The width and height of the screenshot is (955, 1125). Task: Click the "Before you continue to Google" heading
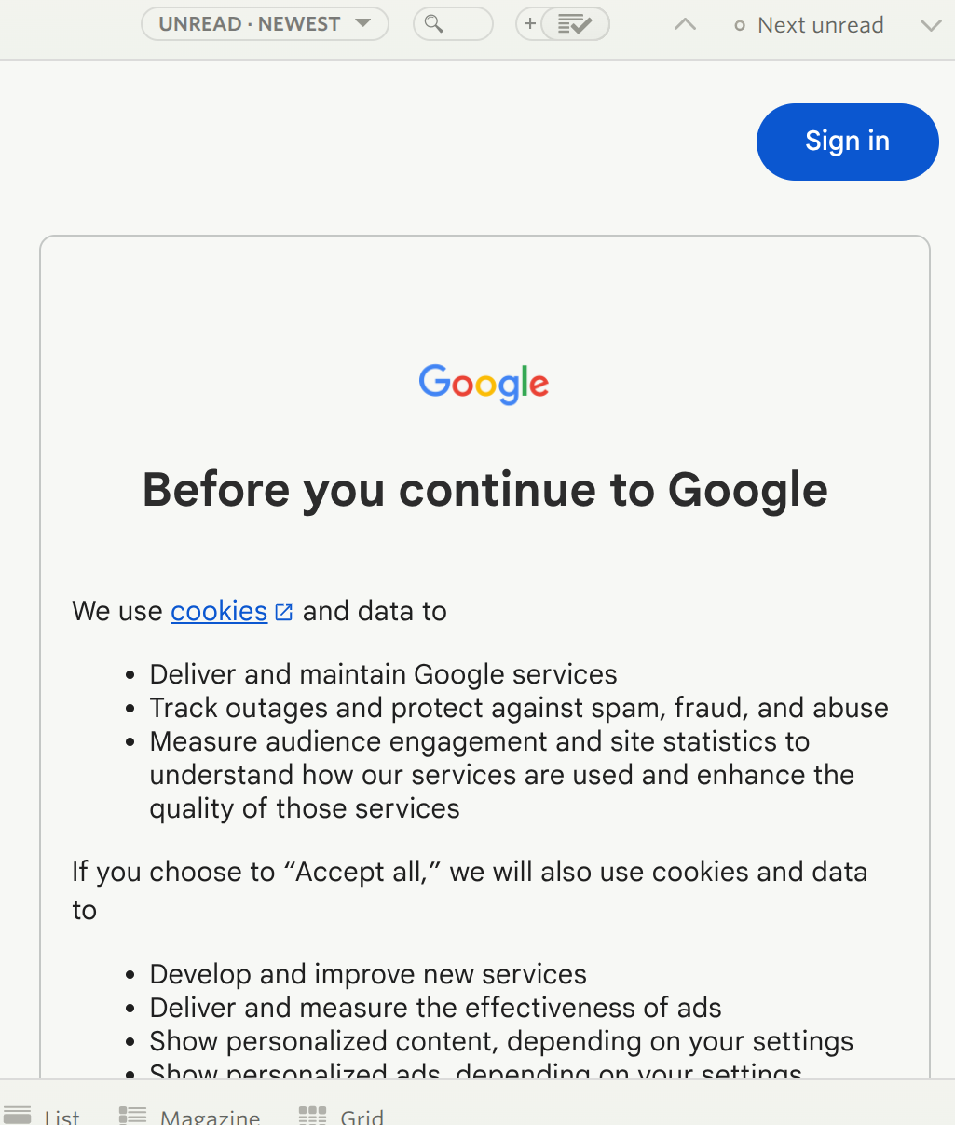click(484, 490)
